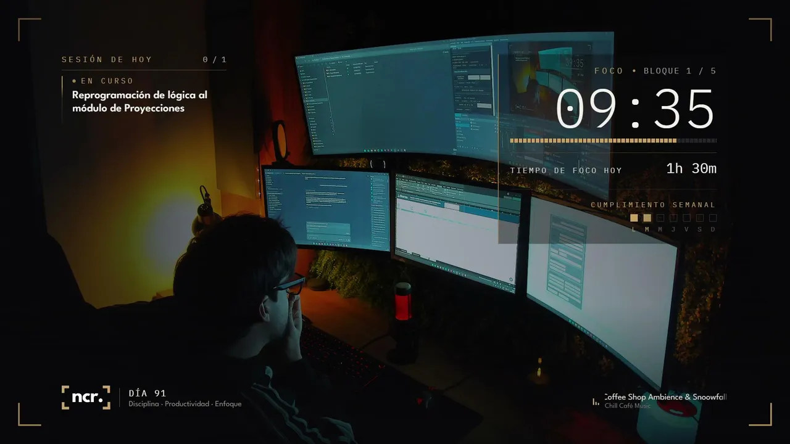Toggle the Thursday (J) weekly square
This screenshot has height=444, width=790.
[x=673, y=218]
